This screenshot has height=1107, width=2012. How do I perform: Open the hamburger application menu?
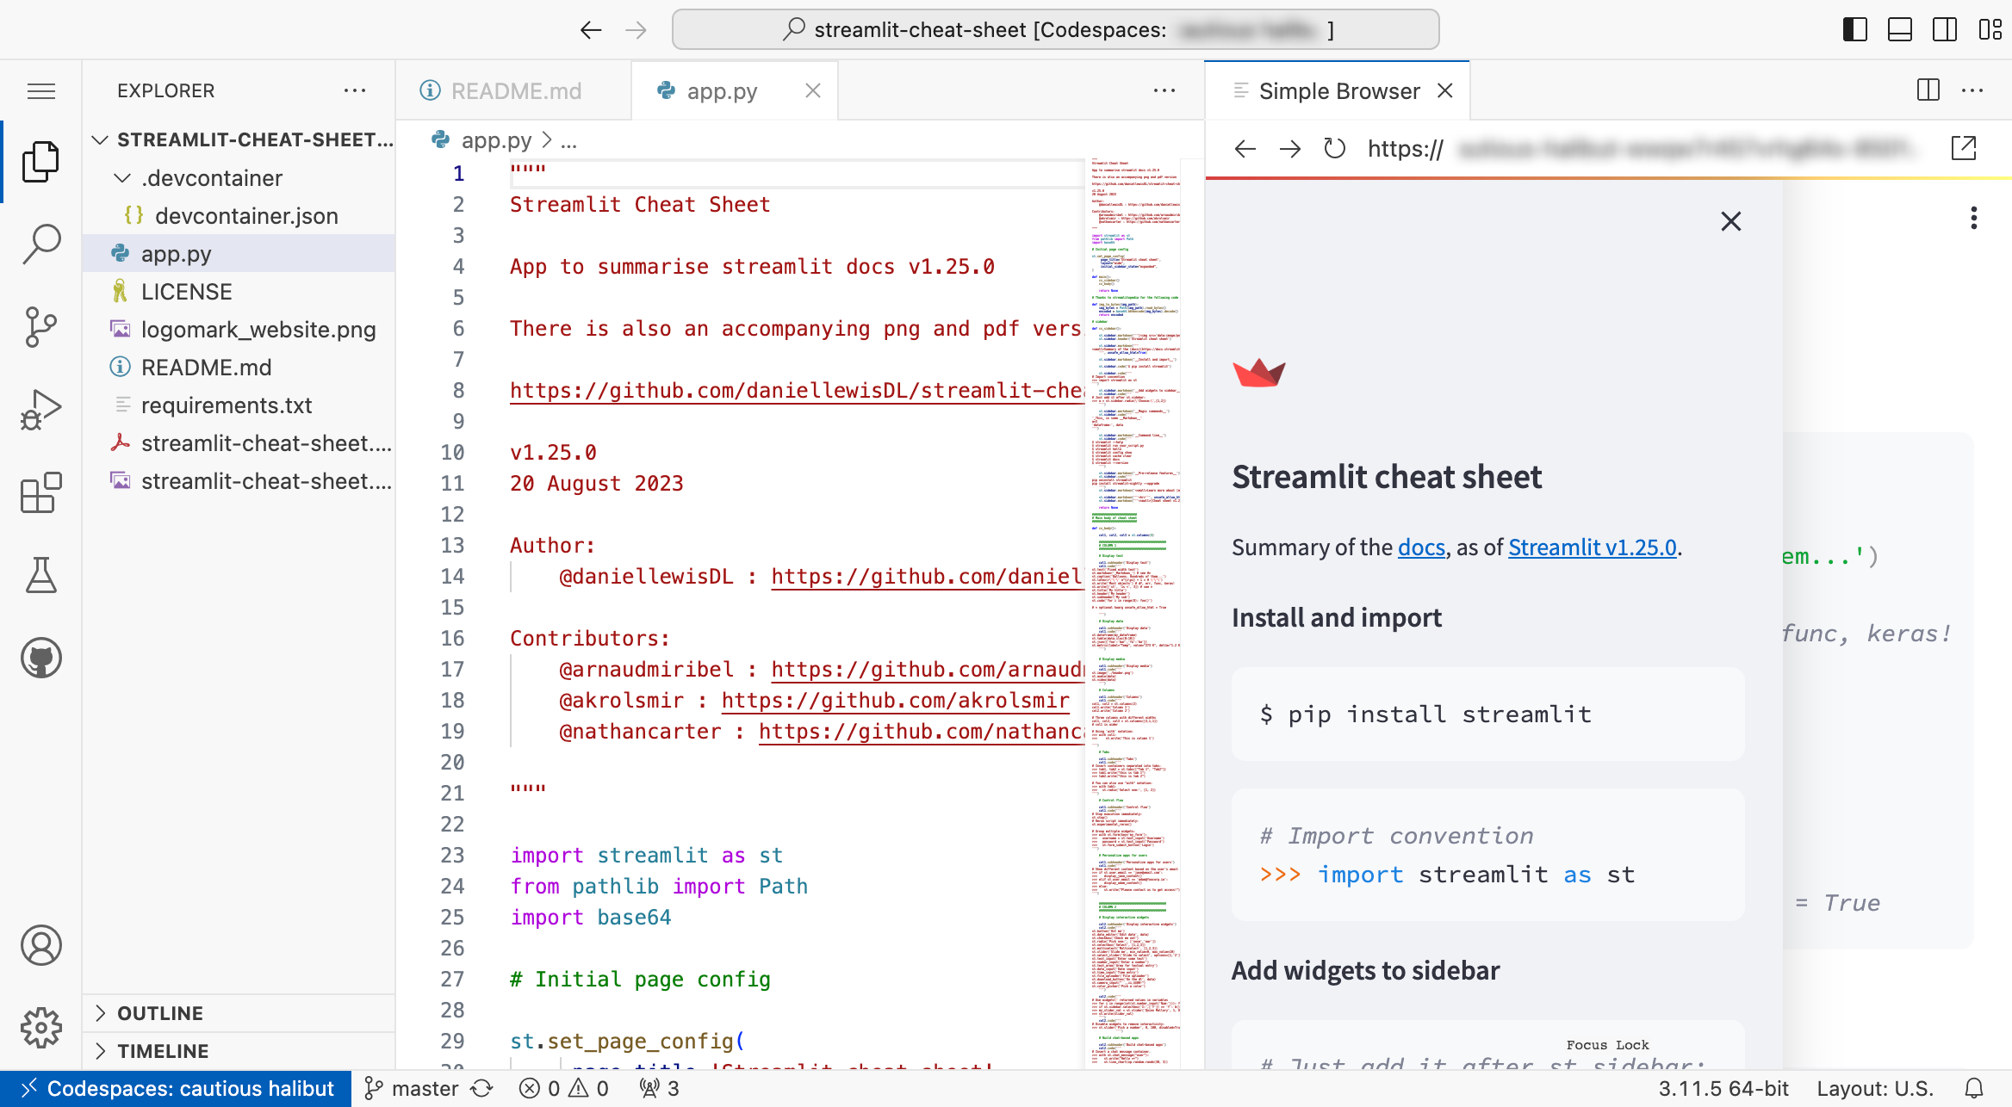point(40,90)
